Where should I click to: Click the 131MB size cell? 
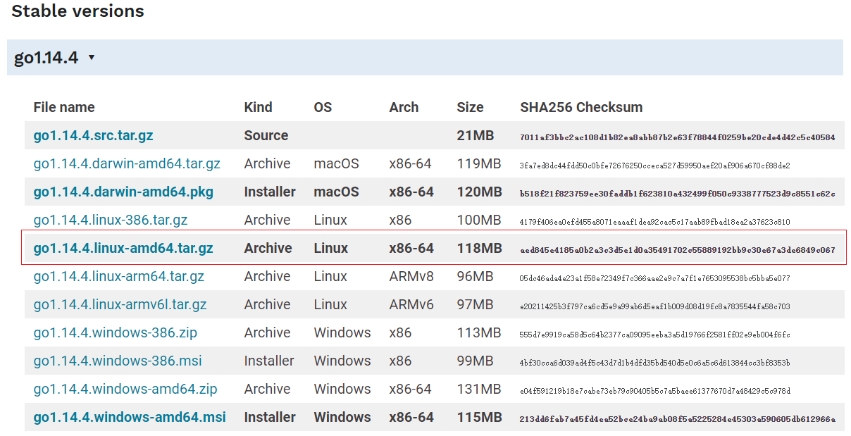click(x=479, y=389)
